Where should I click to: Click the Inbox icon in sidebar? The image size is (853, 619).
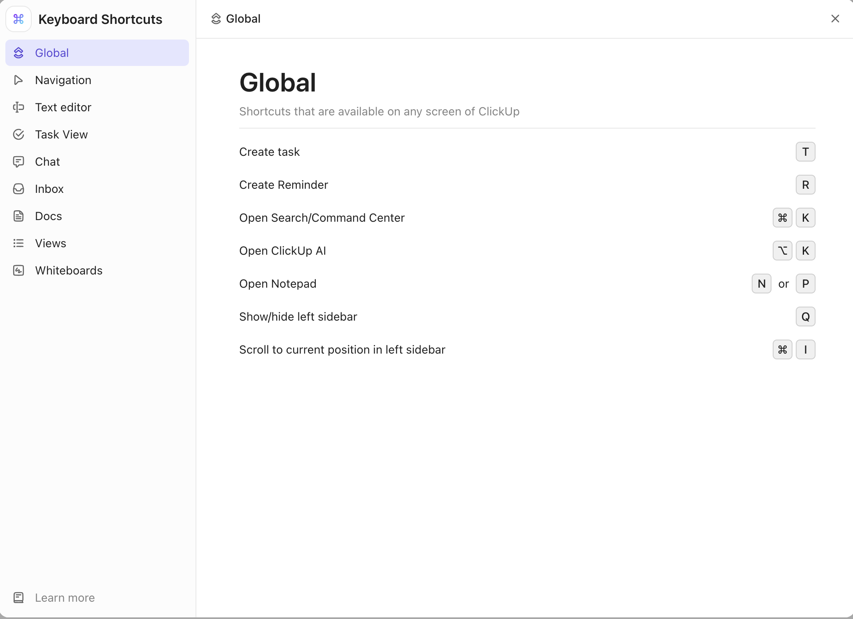19,189
